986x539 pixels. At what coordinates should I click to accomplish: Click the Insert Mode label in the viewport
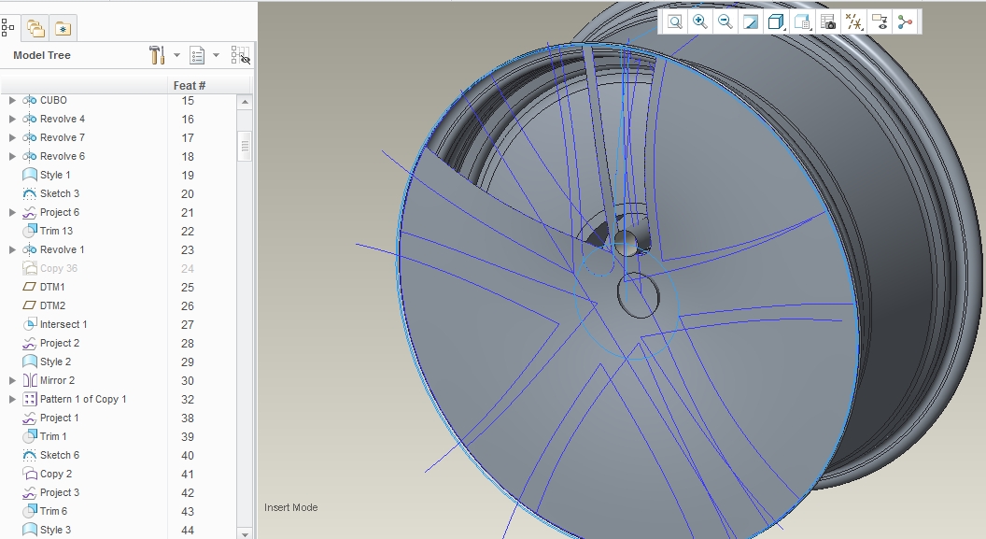tap(290, 507)
